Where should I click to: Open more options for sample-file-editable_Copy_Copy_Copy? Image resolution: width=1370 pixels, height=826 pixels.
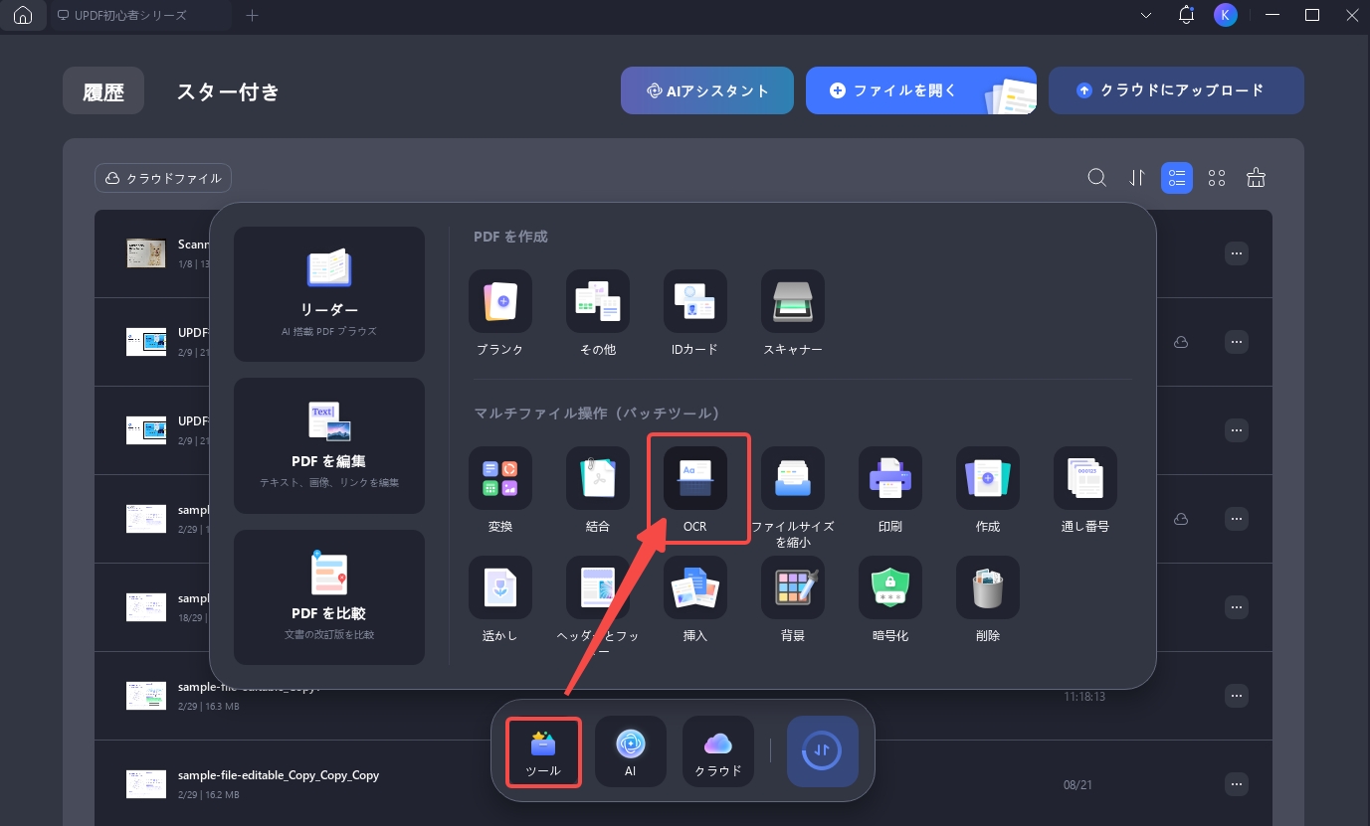tap(1237, 784)
